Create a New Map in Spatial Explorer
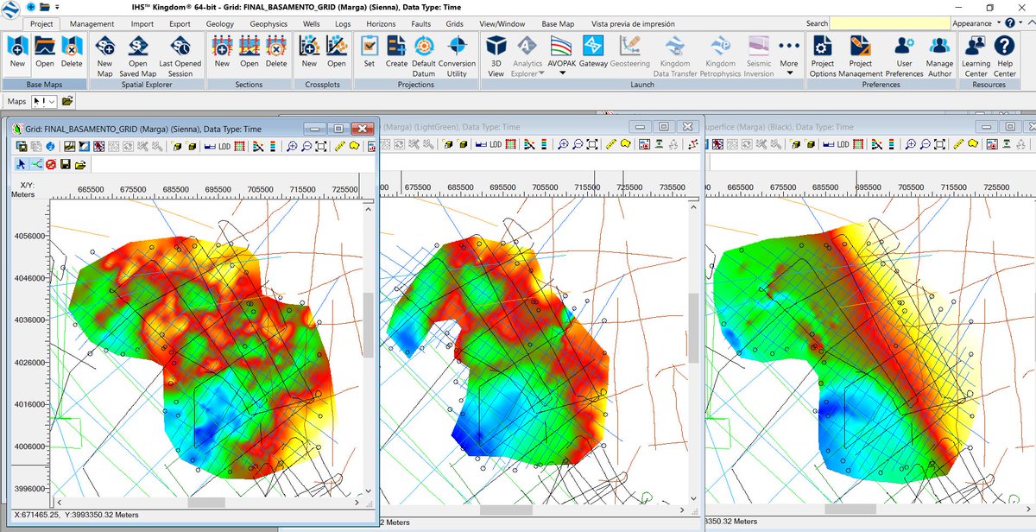Viewport: 1036px width, 532px height. click(104, 56)
